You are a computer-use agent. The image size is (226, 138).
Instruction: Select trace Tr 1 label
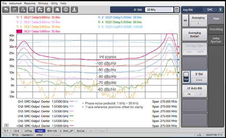click(x=38, y=17)
